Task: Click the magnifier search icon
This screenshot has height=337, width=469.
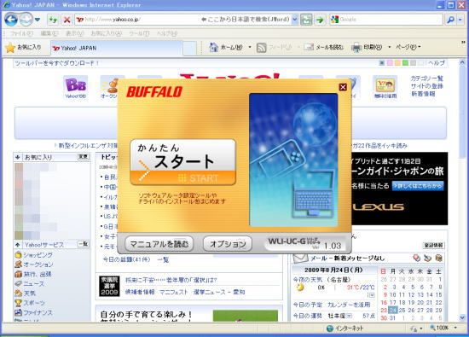Action: 450,20
